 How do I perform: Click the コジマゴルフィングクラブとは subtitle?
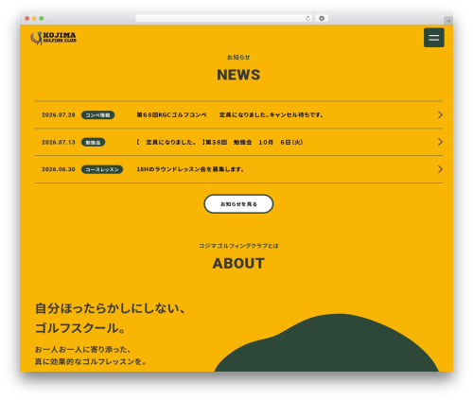(238, 246)
